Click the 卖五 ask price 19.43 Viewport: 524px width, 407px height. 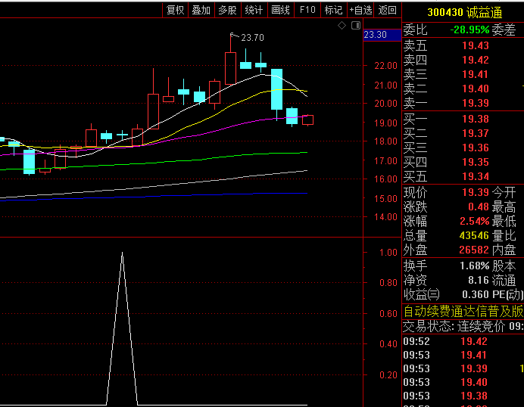pyautogui.click(x=475, y=46)
